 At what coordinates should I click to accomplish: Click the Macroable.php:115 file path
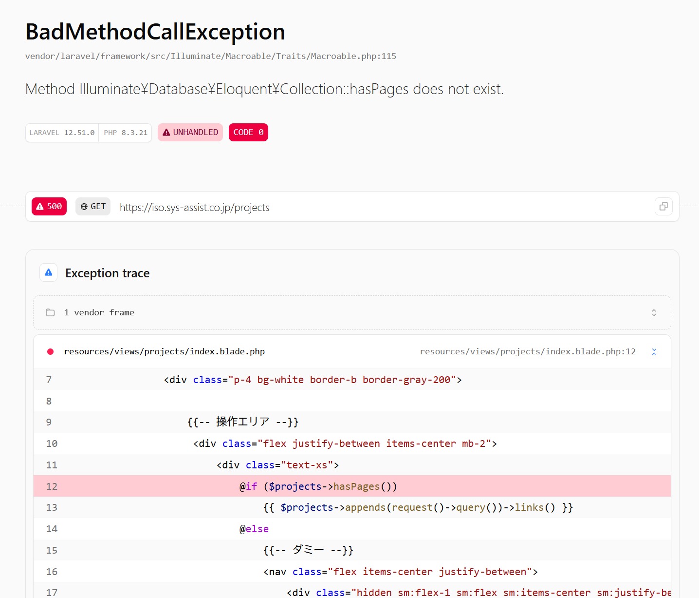210,56
